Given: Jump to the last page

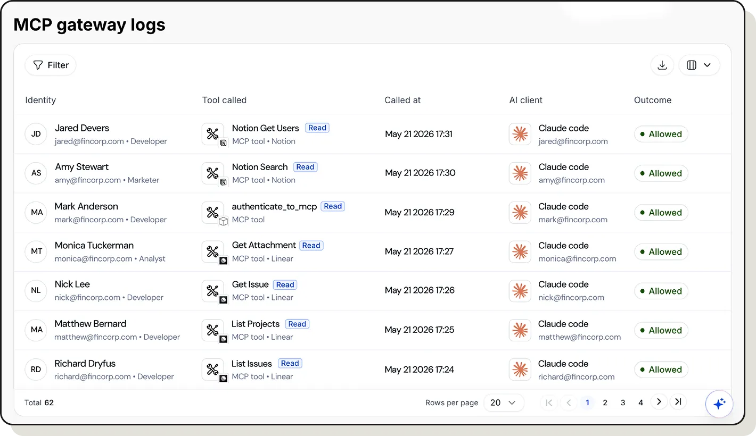Looking at the screenshot, I should (678, 402).
